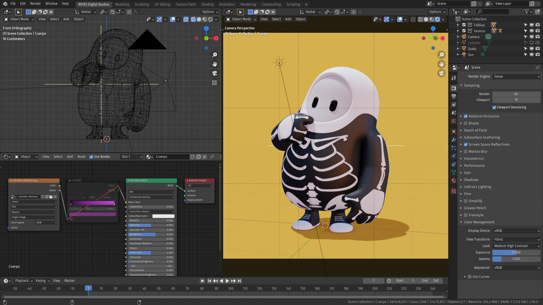Jump to the end frame of timeline
The height and width of the screenshot is (305, 543).
239,281
